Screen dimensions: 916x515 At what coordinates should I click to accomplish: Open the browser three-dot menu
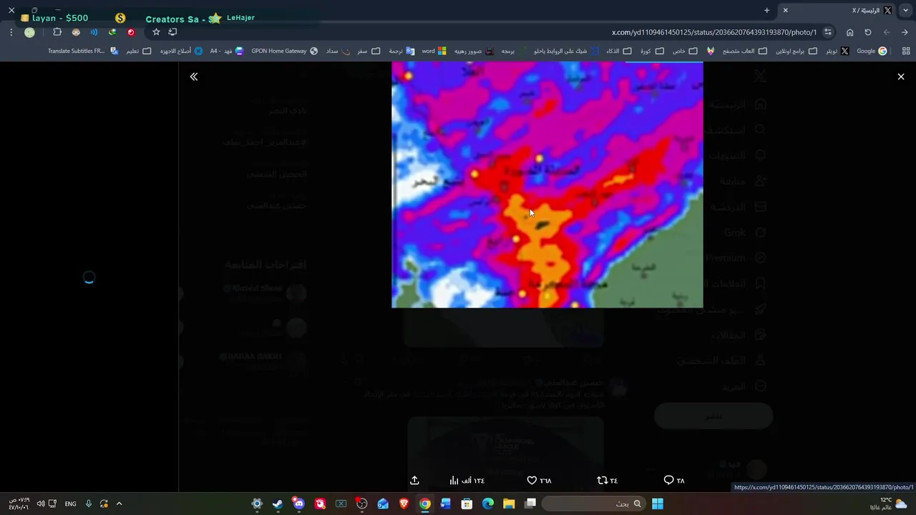click(11, 32)
